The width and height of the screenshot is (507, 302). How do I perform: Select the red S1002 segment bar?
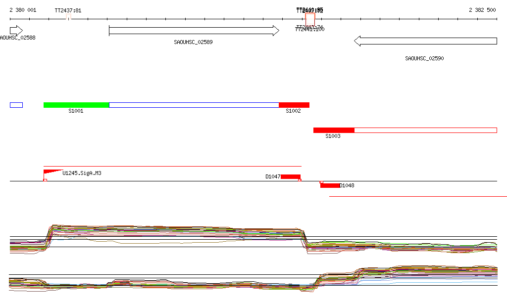[294, 105]
